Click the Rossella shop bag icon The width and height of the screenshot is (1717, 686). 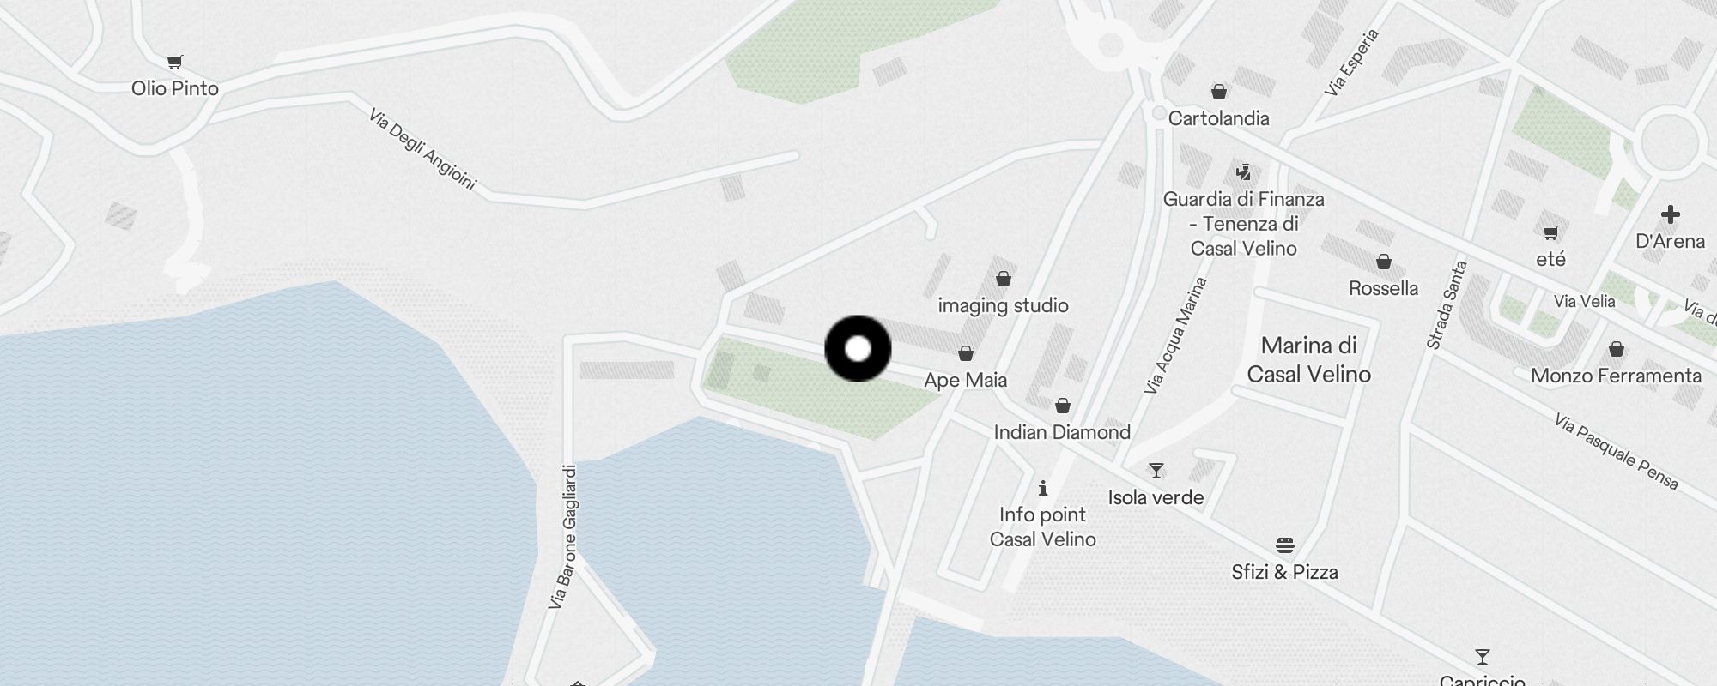1383,262
